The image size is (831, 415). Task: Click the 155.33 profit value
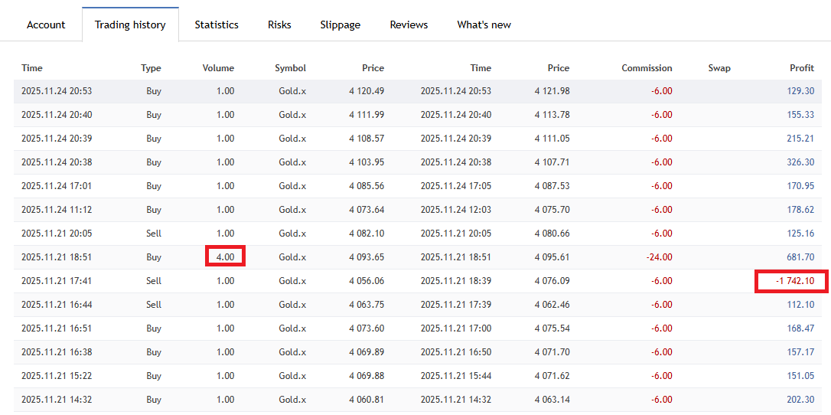[801, 115]
